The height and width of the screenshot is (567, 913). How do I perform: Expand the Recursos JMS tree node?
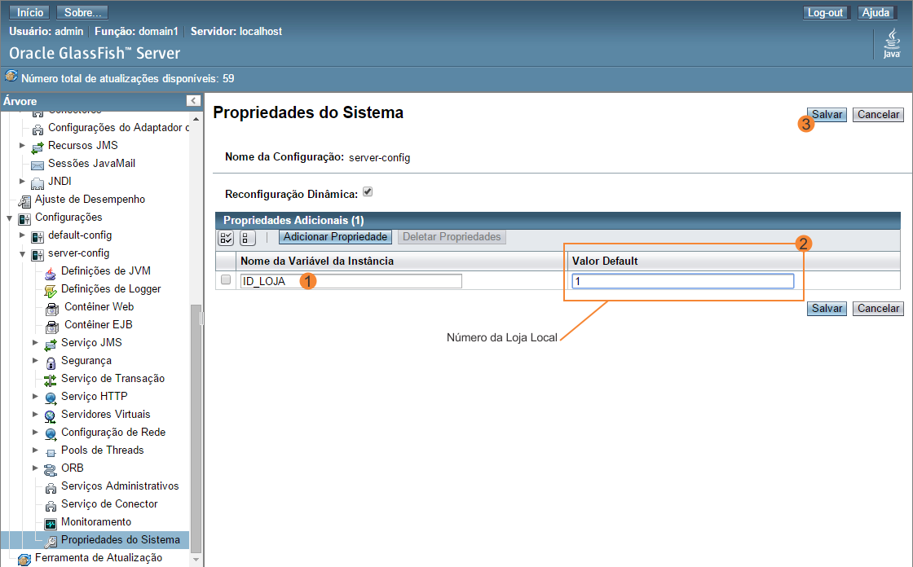click(23, 146)
